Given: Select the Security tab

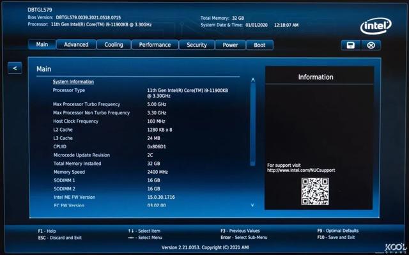Looking at the screenshot, I should click(197, 45).
